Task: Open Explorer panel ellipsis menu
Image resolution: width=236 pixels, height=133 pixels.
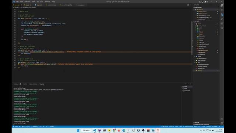Action: point(218,5)
